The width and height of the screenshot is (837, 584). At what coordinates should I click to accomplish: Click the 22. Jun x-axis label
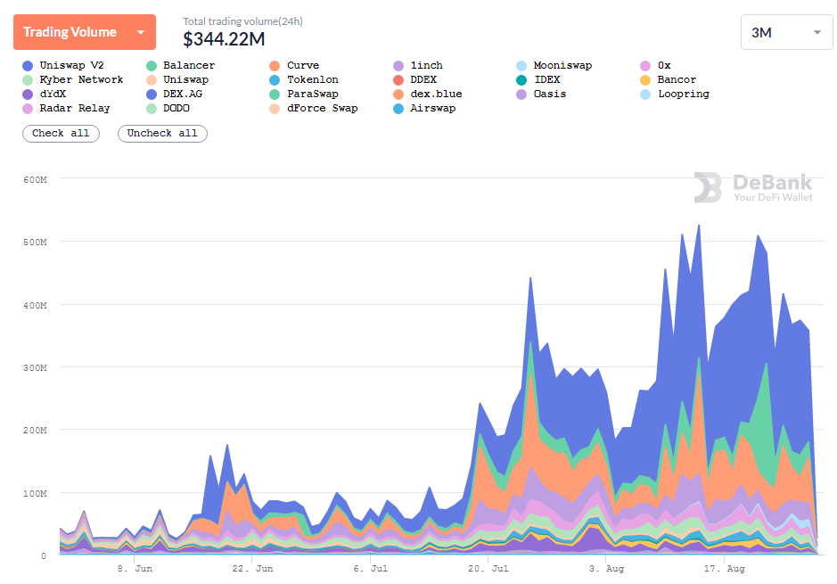coord(252,569)
